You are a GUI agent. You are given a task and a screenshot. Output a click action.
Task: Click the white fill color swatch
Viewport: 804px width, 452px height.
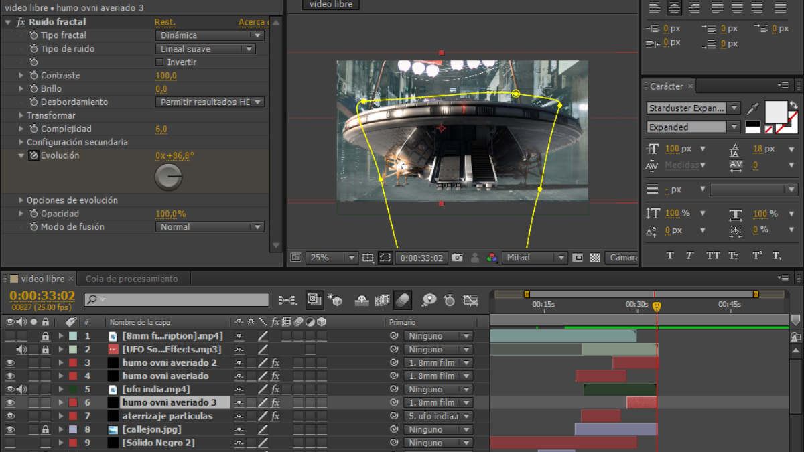[776, 112]
